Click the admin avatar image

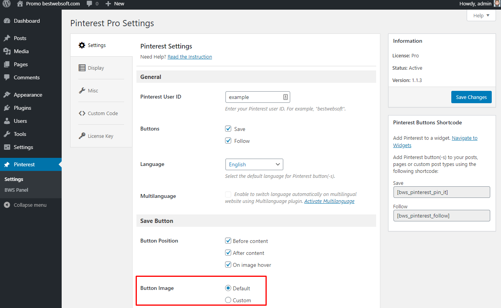[x=497, y=3]
